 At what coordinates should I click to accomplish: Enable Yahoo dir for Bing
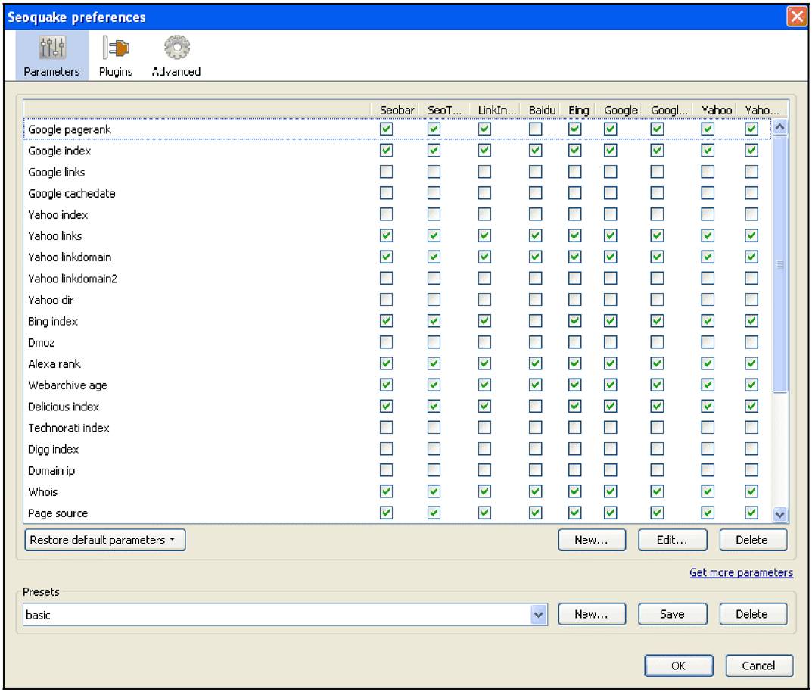coord(575,299)
